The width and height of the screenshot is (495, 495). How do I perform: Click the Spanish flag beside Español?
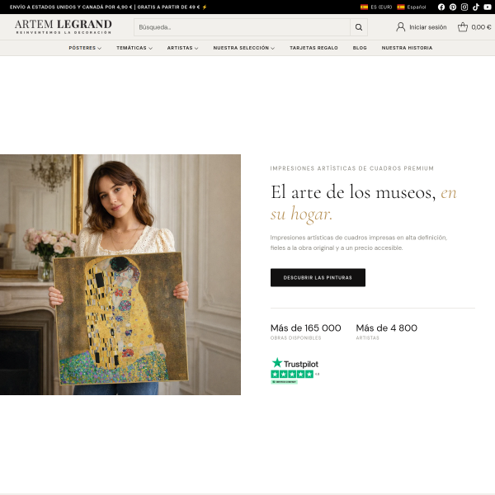[401, 7]
